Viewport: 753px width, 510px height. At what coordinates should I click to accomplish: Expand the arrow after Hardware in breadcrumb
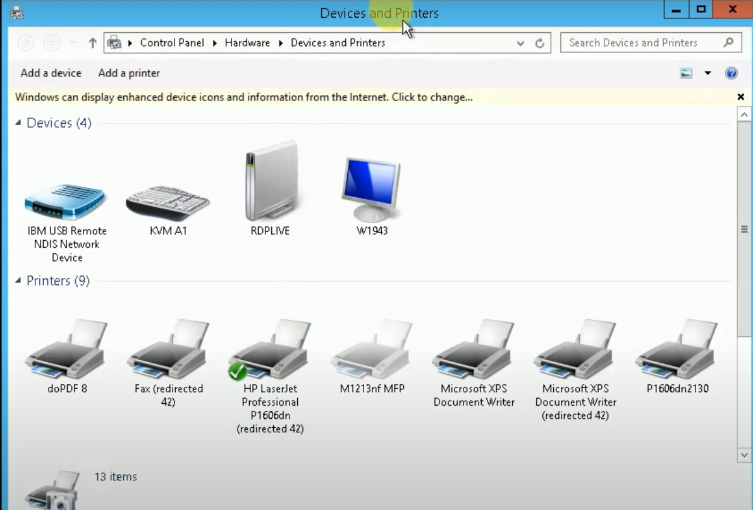pos(281,43)
